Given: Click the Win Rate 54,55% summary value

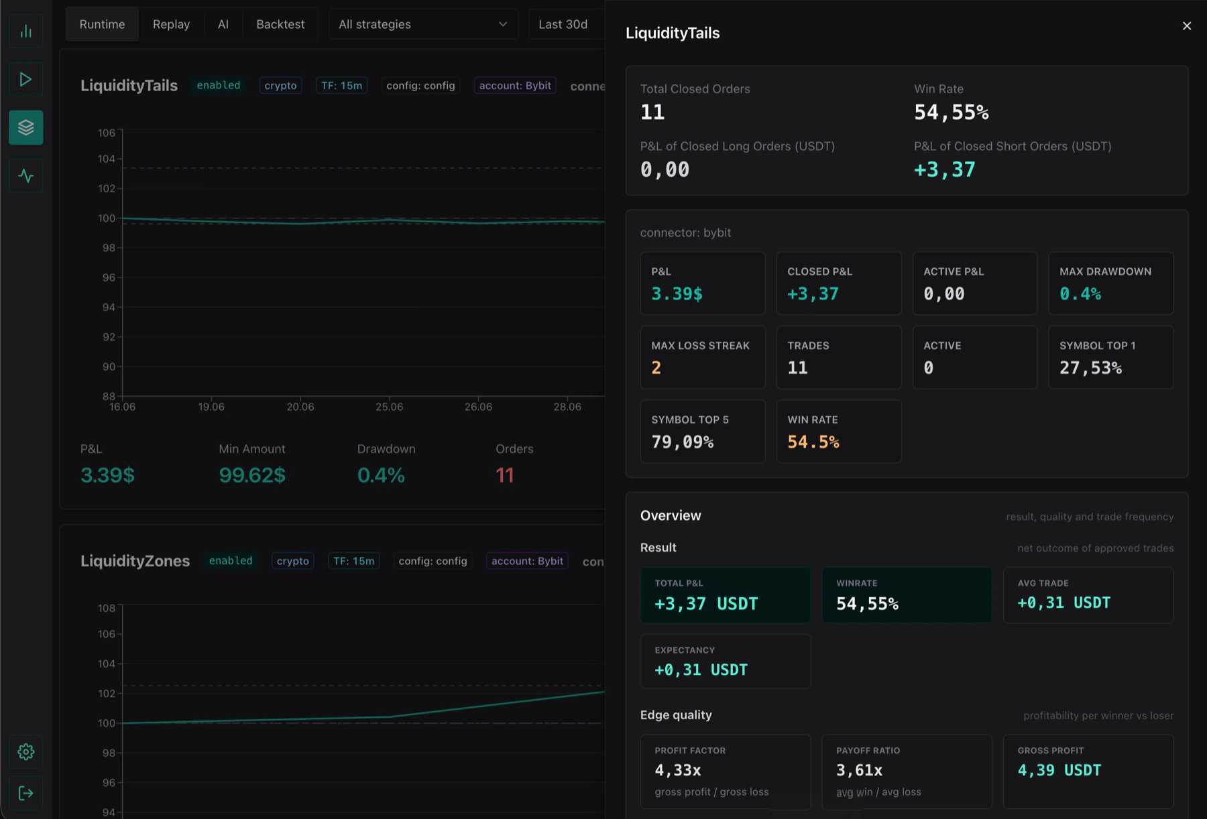Looking at the screenshot, I should tap(952, 112).
